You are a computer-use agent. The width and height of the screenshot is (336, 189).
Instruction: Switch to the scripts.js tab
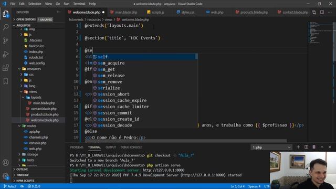(x=158, y=13)
